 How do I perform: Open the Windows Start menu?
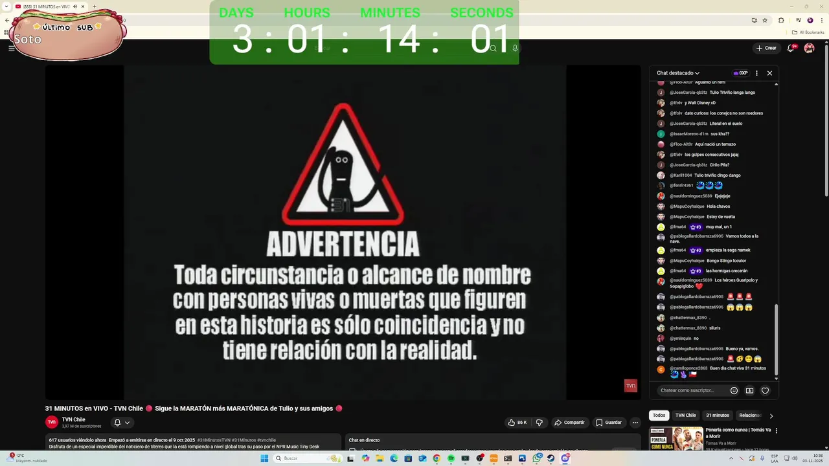pos(264,458)
